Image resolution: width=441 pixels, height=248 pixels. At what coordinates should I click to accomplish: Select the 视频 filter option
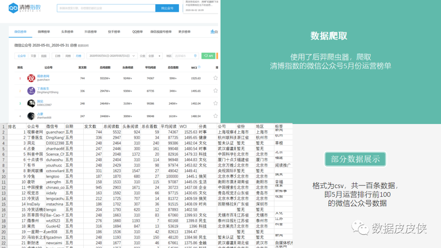[x=44, y=56]
